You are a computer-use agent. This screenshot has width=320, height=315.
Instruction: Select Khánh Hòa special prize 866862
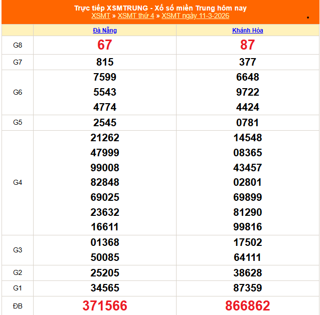pyautogui.click(x=247, y=305)
